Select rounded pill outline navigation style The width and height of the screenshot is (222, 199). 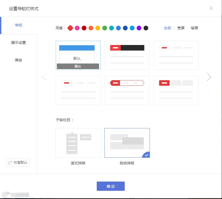pos(176,55)
